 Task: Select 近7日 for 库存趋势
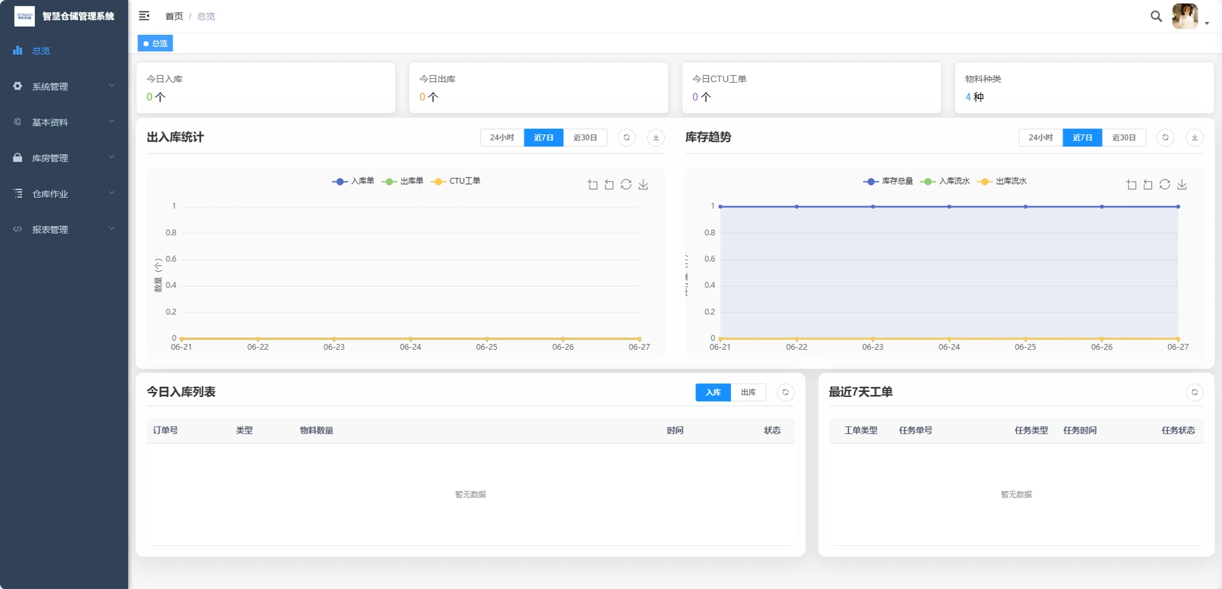click(1082, 137)
